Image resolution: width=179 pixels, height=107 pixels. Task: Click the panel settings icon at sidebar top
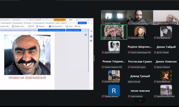point(91,31)
